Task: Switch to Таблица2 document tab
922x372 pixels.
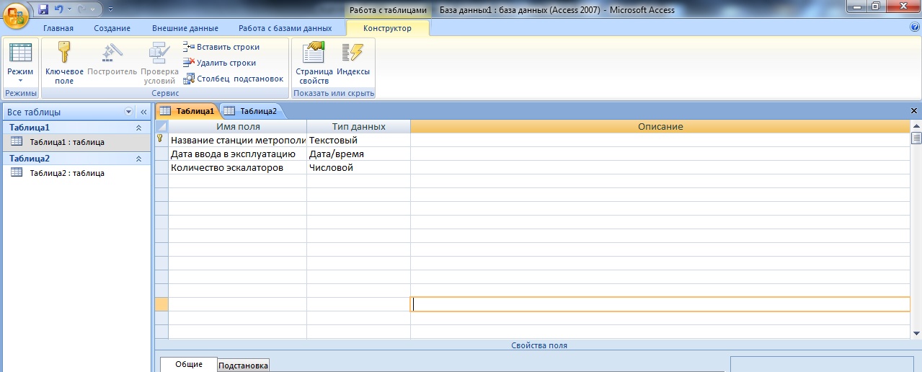Action: 251,111
